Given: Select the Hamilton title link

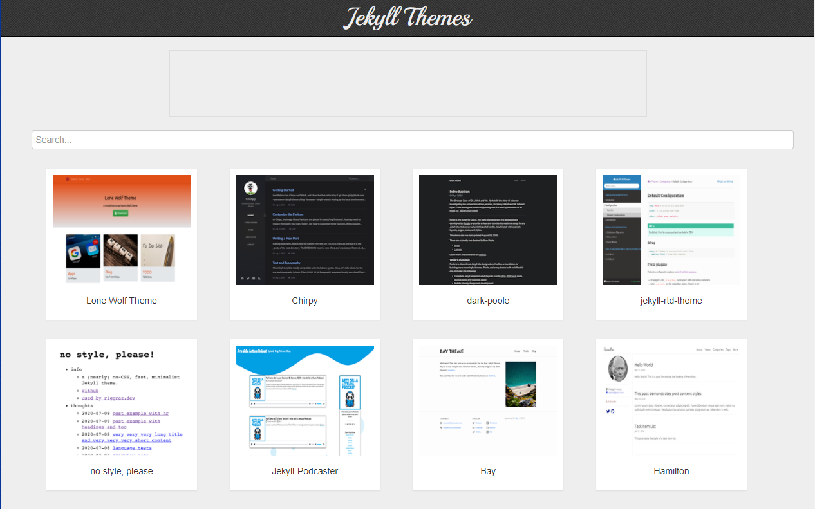Looking at the screenshot, I should click(x=671, y=471).
